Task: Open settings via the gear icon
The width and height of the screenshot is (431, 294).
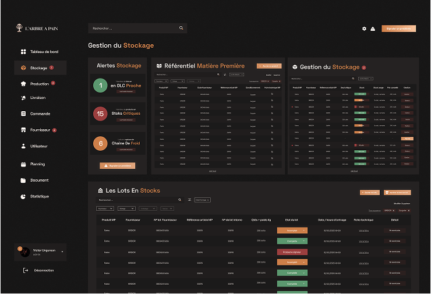Action: tap(364, 29)
